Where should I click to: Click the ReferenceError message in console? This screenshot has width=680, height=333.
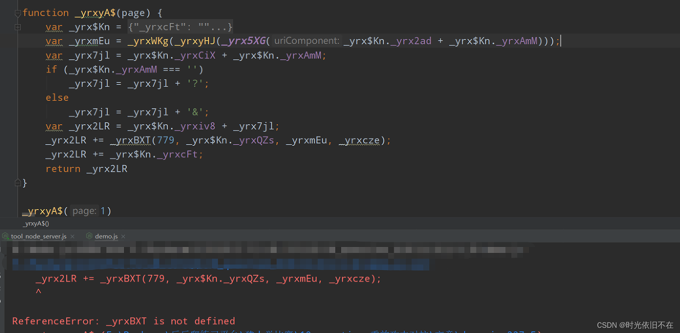(124, 321)
